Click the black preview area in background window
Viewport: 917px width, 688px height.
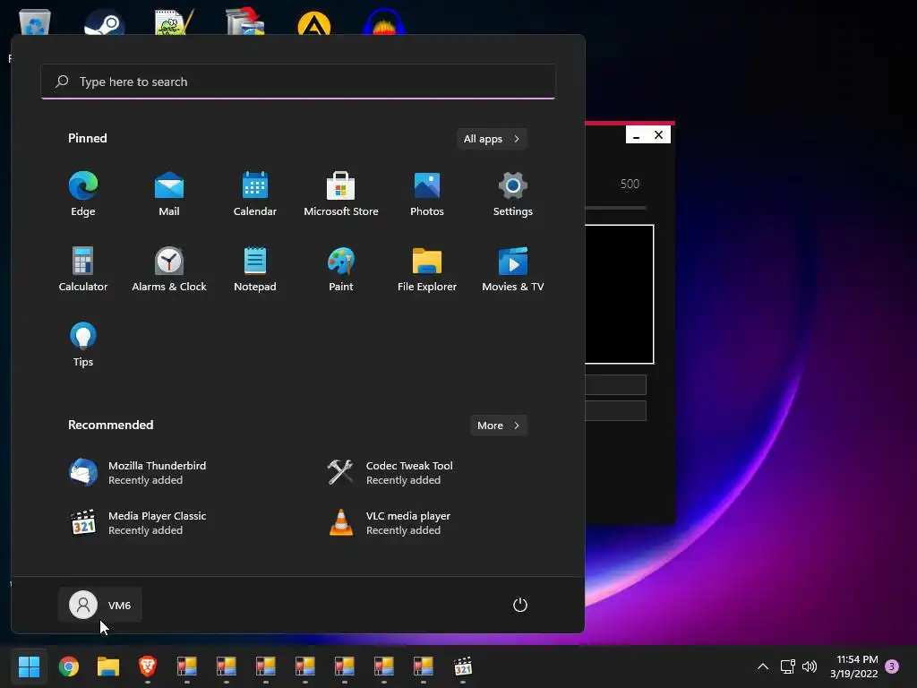click(619, 294)
